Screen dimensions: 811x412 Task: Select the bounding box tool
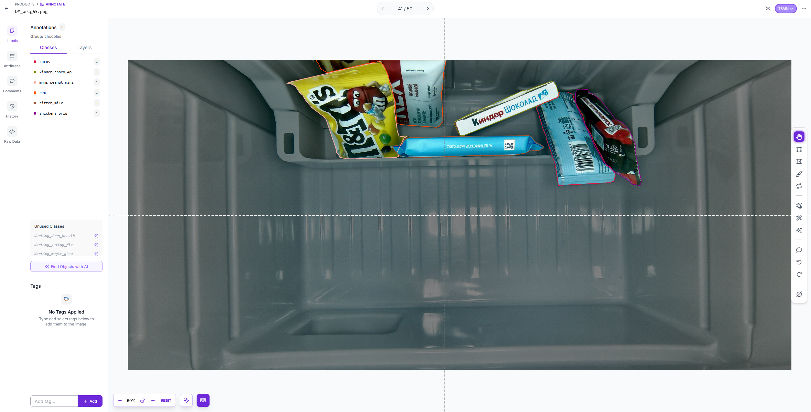tap(799, 149)
